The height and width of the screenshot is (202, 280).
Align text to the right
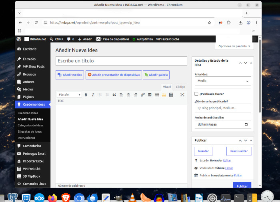click(x=136, y=95)
